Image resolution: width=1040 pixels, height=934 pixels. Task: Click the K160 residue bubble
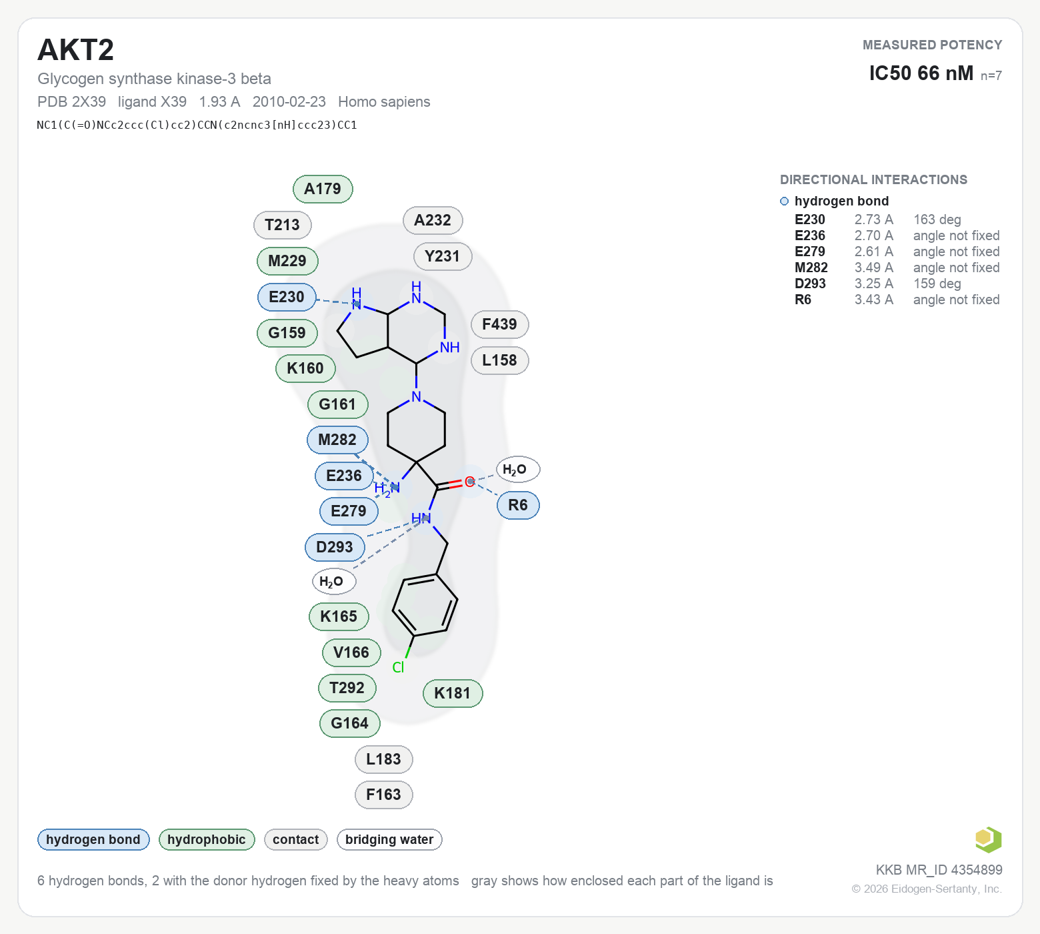(305, 368)
